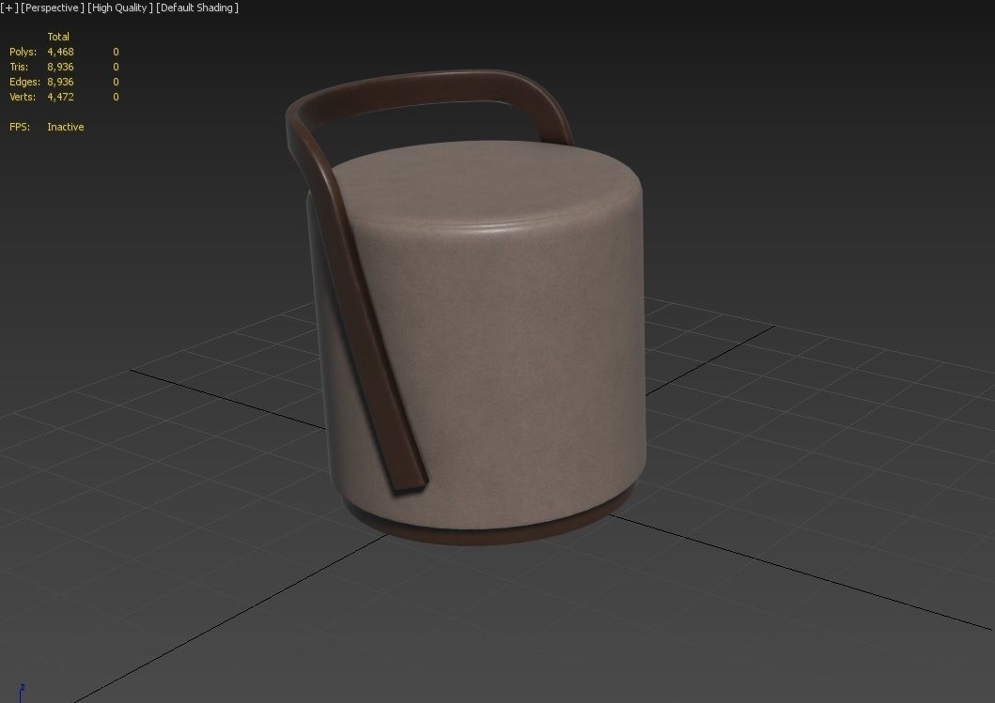Click the 'Polys:' statistics label

(23, 52)
